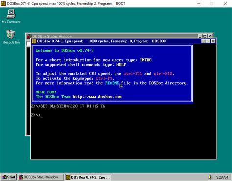Click the ctrl-F11 shortcut text
232x181 pixels.
[133, 74]
